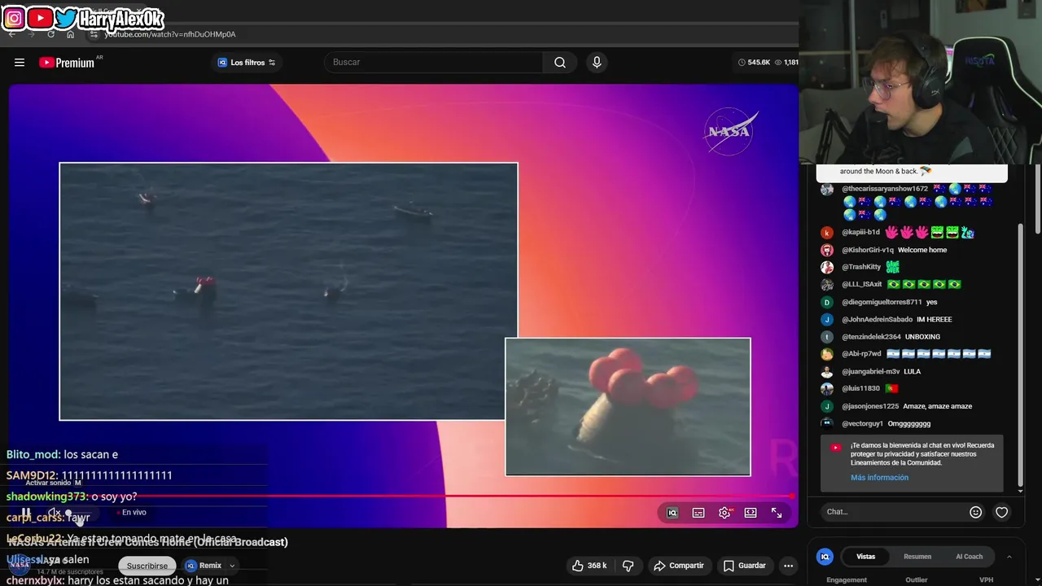Viewport: 1042px width, 586px height.
Task: Open player settings gear
Action: coord(725,513)
